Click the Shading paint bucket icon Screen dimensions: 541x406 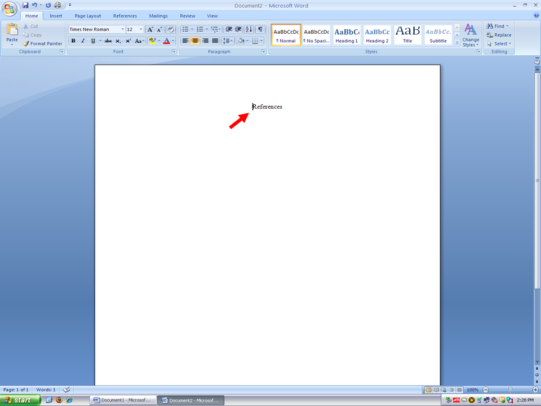[x=241, y=41]
